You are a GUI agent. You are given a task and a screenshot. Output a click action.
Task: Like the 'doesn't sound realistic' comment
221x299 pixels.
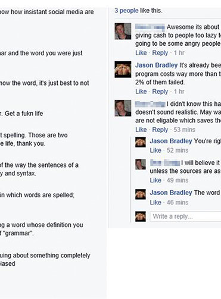[141, 130]
